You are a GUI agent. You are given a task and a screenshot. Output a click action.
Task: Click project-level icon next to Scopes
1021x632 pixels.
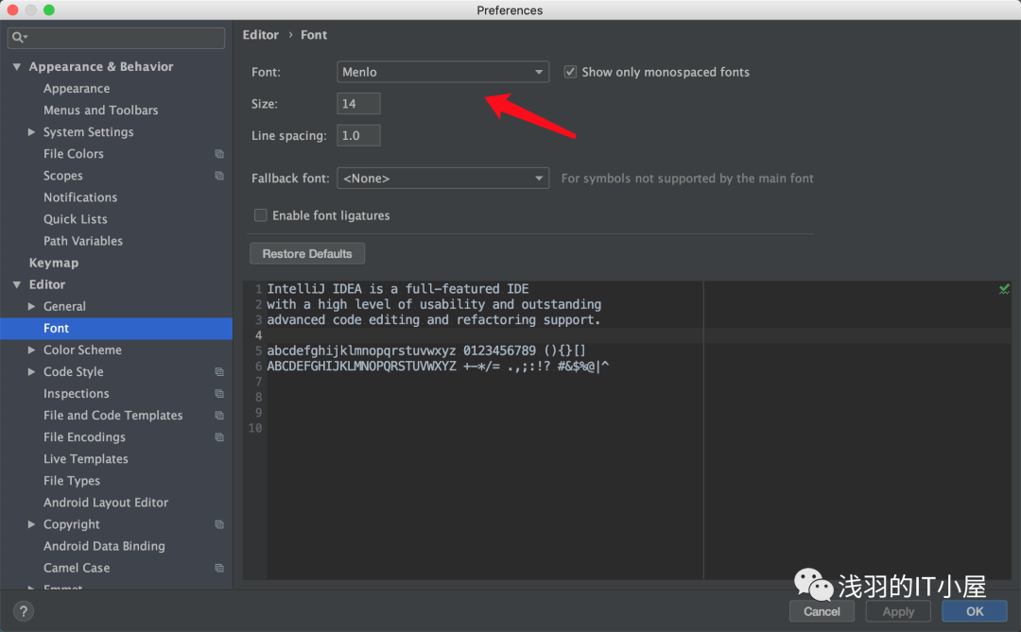click(x=219, y=176)
